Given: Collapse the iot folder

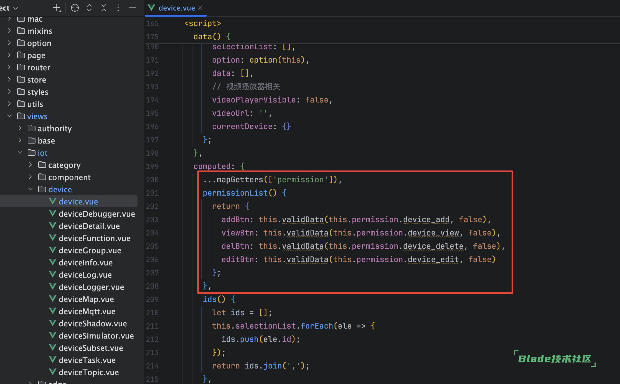Looking at the screenshot, I should [x=20, y=153].
